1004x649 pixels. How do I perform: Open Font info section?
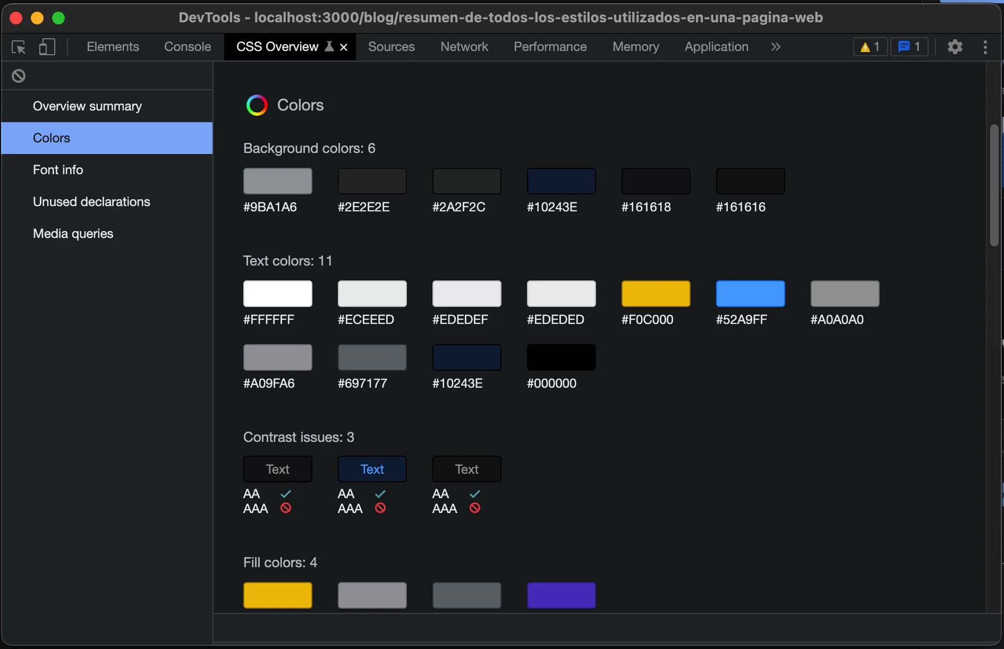point(58,170)
